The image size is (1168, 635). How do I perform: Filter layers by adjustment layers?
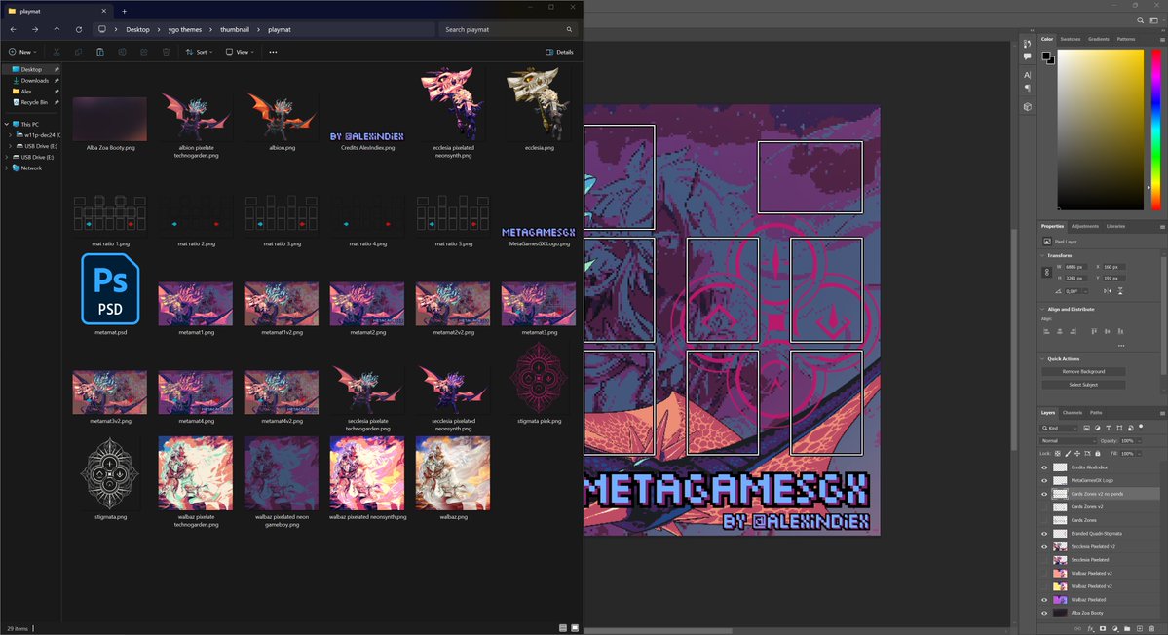[x=1097, y=429]
